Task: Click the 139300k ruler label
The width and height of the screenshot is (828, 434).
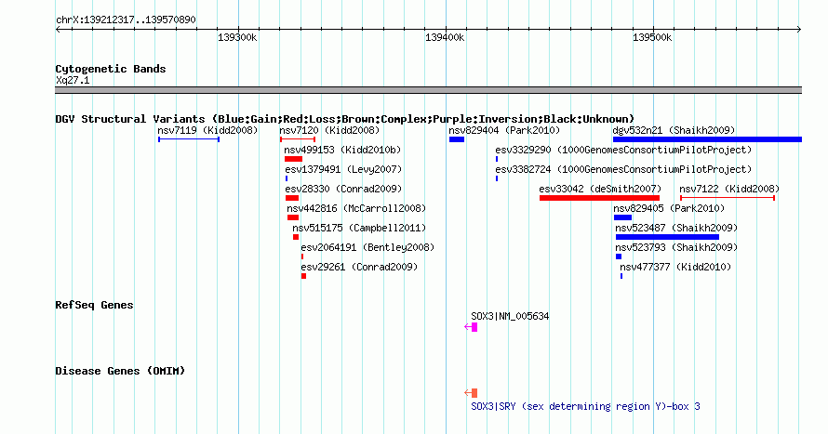Action: [x=237, y=37]
